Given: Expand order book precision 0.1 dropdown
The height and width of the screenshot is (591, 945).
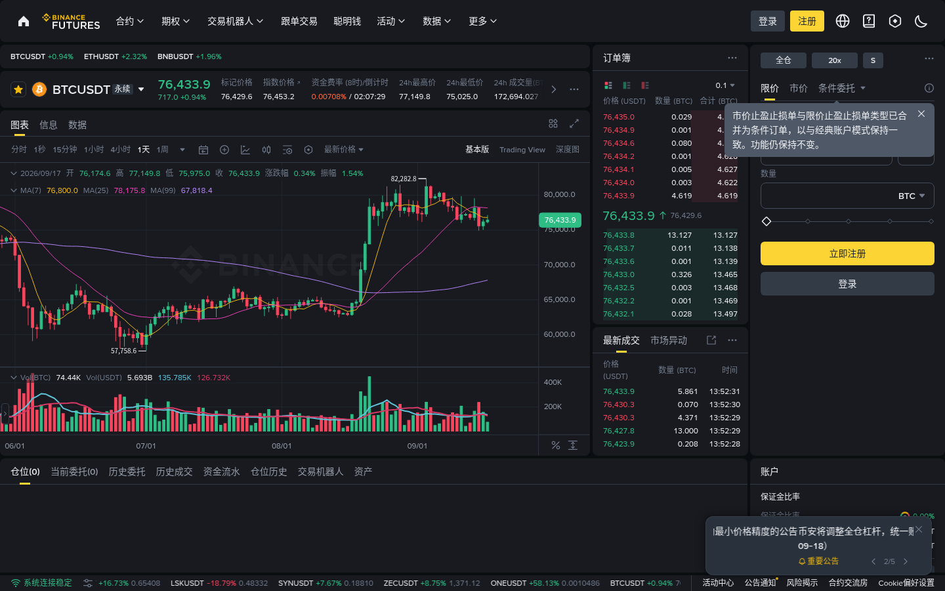Looking at the screenshot, I should 725,85.
